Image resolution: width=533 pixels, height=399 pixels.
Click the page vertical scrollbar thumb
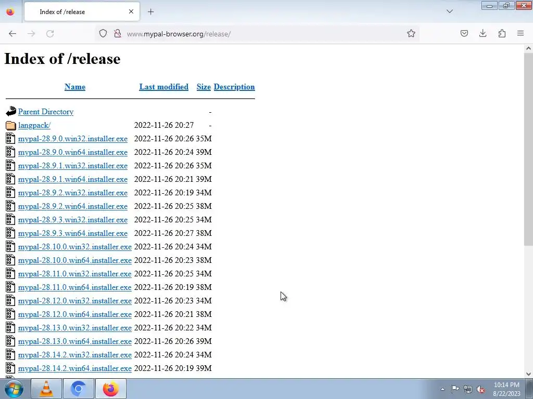(528, 149)
